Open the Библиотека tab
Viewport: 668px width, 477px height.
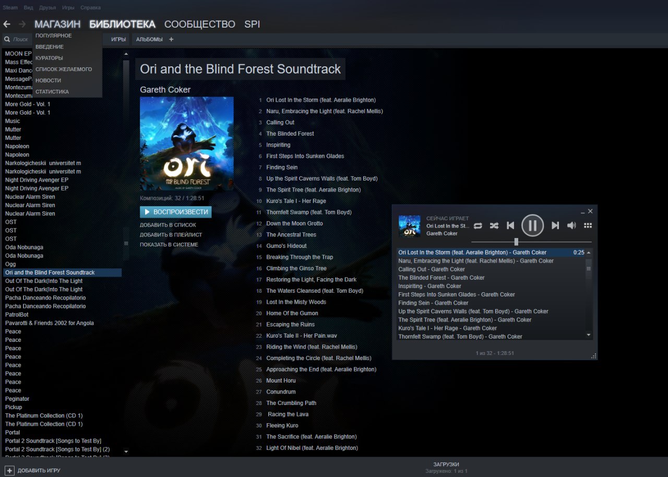pyautogui.click(x=122, y=24)
